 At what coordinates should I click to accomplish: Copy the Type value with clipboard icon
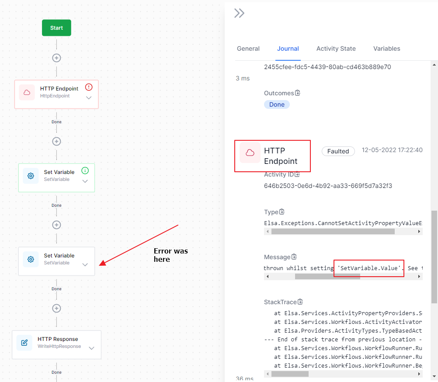[x=282, y=212]
